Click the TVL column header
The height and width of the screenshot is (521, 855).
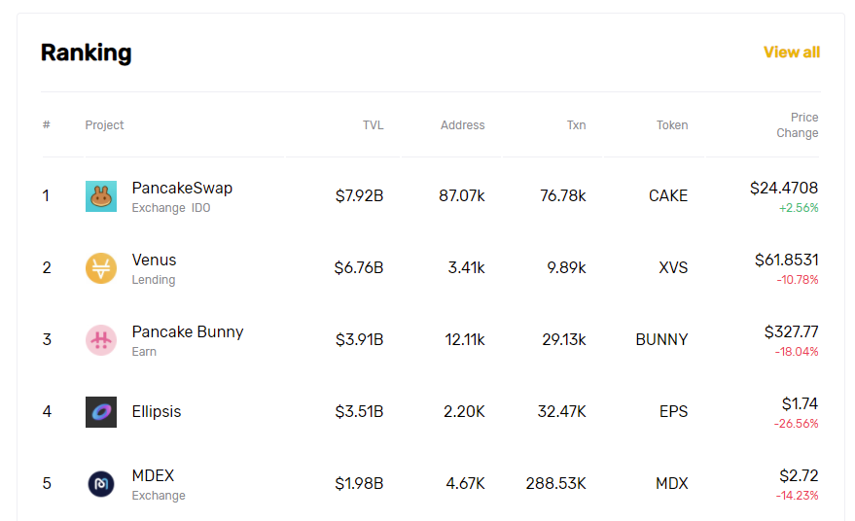tap(373, 125)
